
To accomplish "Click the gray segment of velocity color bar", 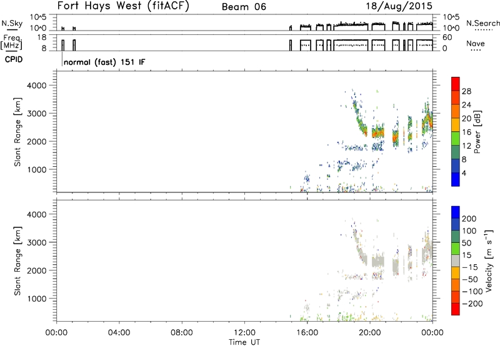I will [x=456, y=261].
